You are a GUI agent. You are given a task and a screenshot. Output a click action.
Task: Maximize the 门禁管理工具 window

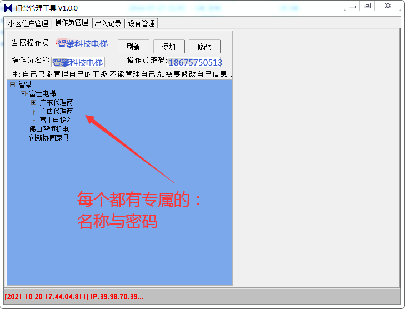(x=367, y=6)
